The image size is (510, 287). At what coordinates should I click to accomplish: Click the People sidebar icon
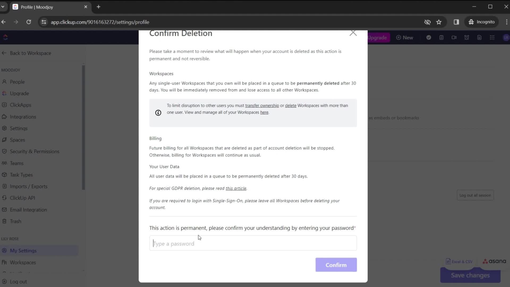(x=5, y=81)
